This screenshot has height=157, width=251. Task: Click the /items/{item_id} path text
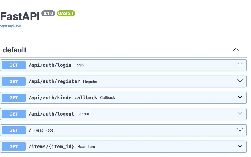click(51, 146)
